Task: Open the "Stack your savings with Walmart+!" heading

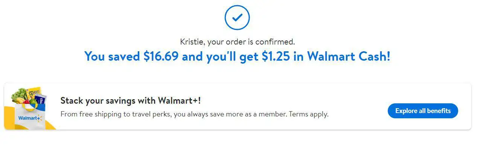Action: pyautogui.click(x=131, y=101)
